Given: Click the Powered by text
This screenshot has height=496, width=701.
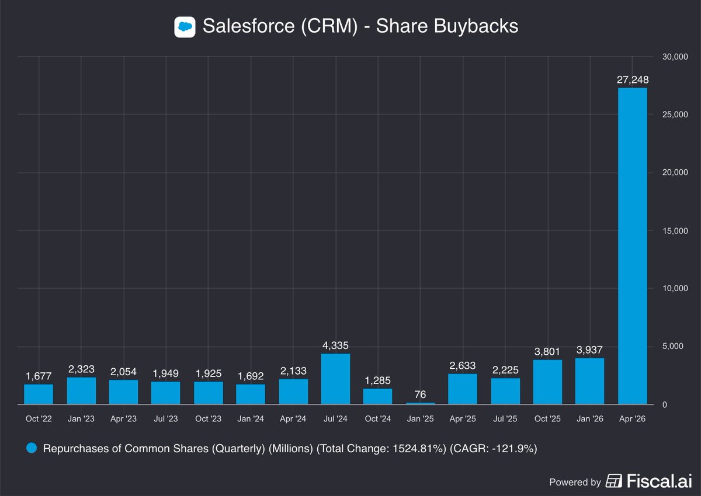Looking at the screenshot, I should click(575, 482).
